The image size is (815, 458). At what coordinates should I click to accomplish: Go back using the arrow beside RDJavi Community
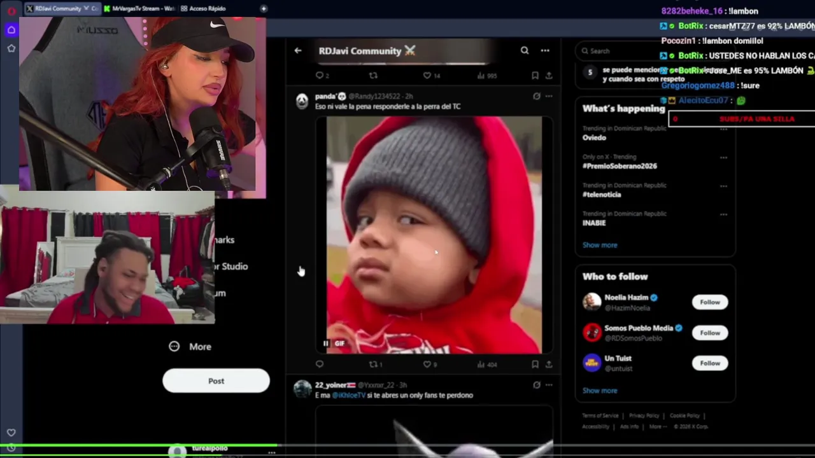tap(298, 50)
